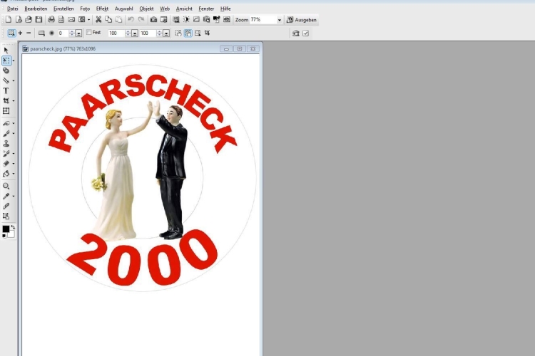Select the Paintbrush tool in toolbox
The image size is (535, 356).
click(x=6, y=133)
